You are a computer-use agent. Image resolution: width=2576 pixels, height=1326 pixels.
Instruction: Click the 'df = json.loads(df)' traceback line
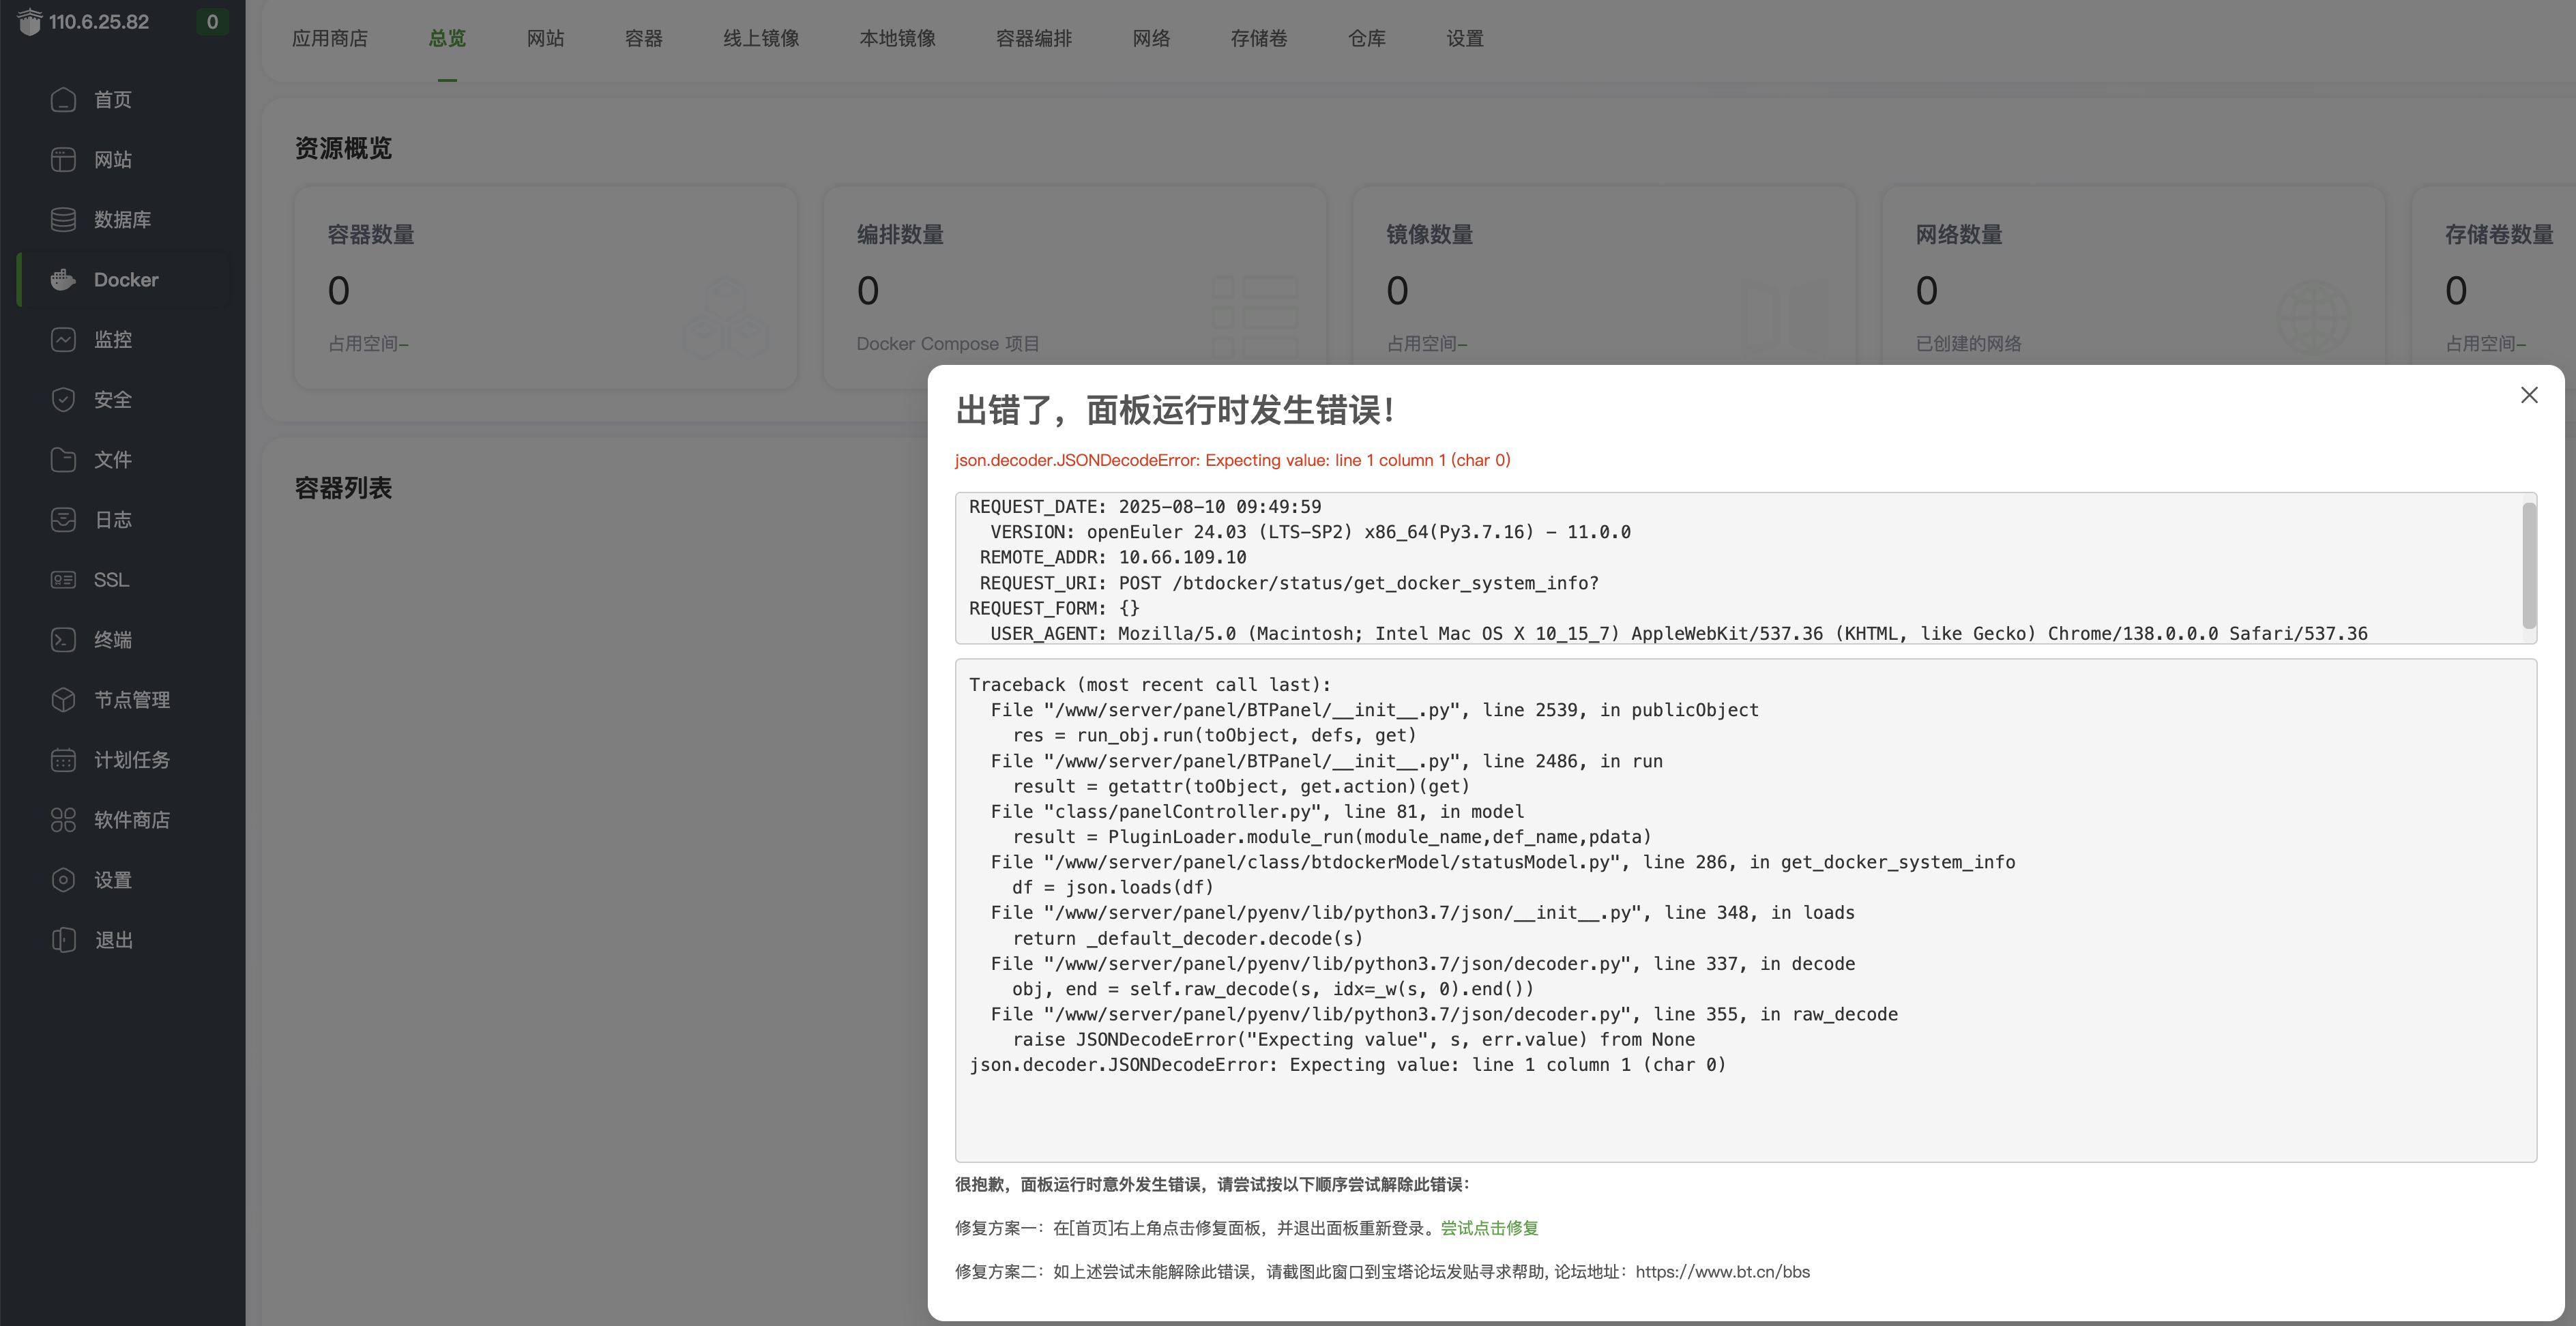click(1112, 887)
